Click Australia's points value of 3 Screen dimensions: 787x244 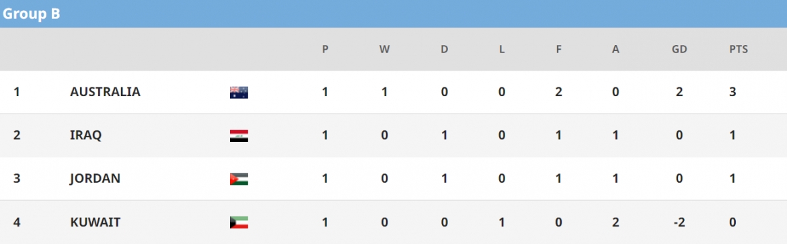click(x=733, y=92)
